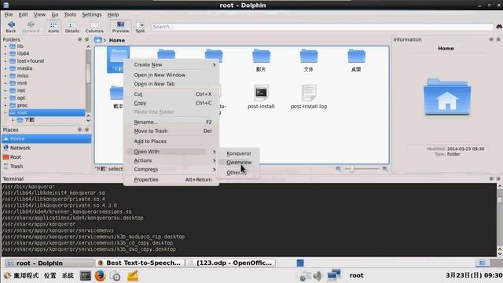
Task: Select the 桌面 folder icon
Action: [x=356, y=56]
